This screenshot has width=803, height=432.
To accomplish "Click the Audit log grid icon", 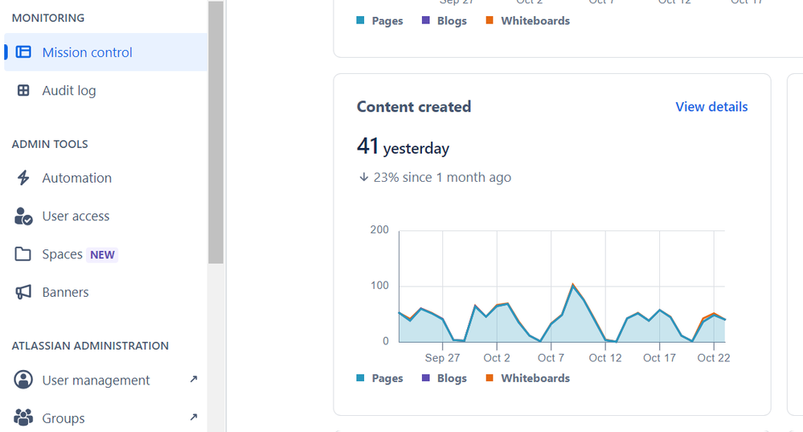I will coord(23,90).
